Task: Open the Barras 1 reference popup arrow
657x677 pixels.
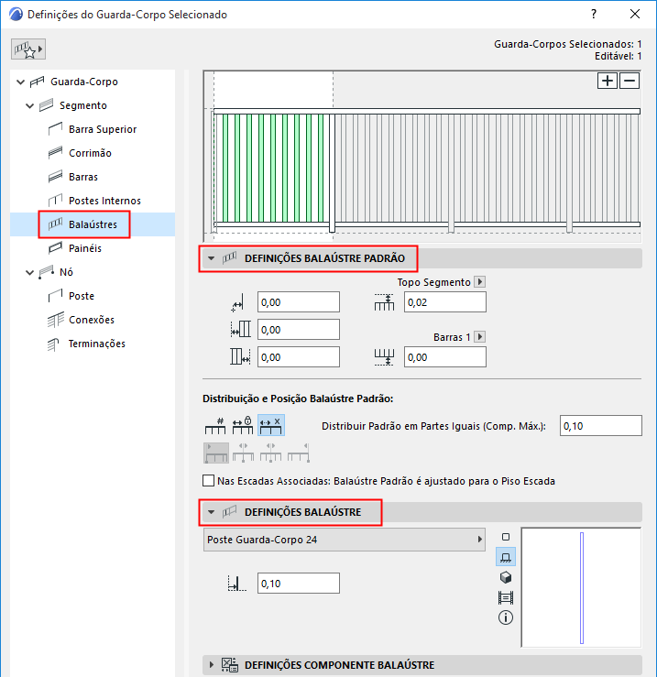Action: point(479,337)
